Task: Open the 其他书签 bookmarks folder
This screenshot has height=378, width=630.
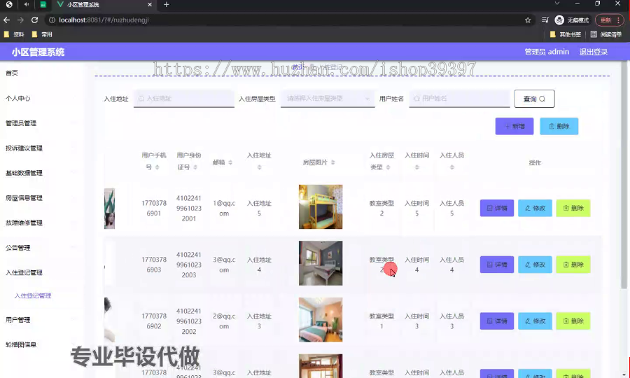Action: click(x=566, y=34)
